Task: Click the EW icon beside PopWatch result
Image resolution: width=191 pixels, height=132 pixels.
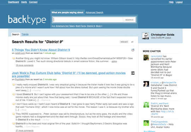Action: pos(133,73)
